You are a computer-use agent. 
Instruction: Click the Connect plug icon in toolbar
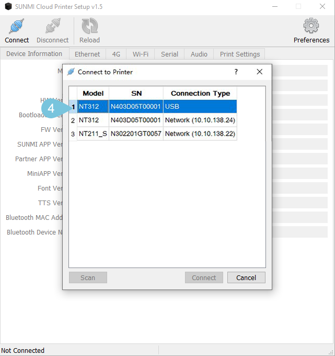coord(17,27)
